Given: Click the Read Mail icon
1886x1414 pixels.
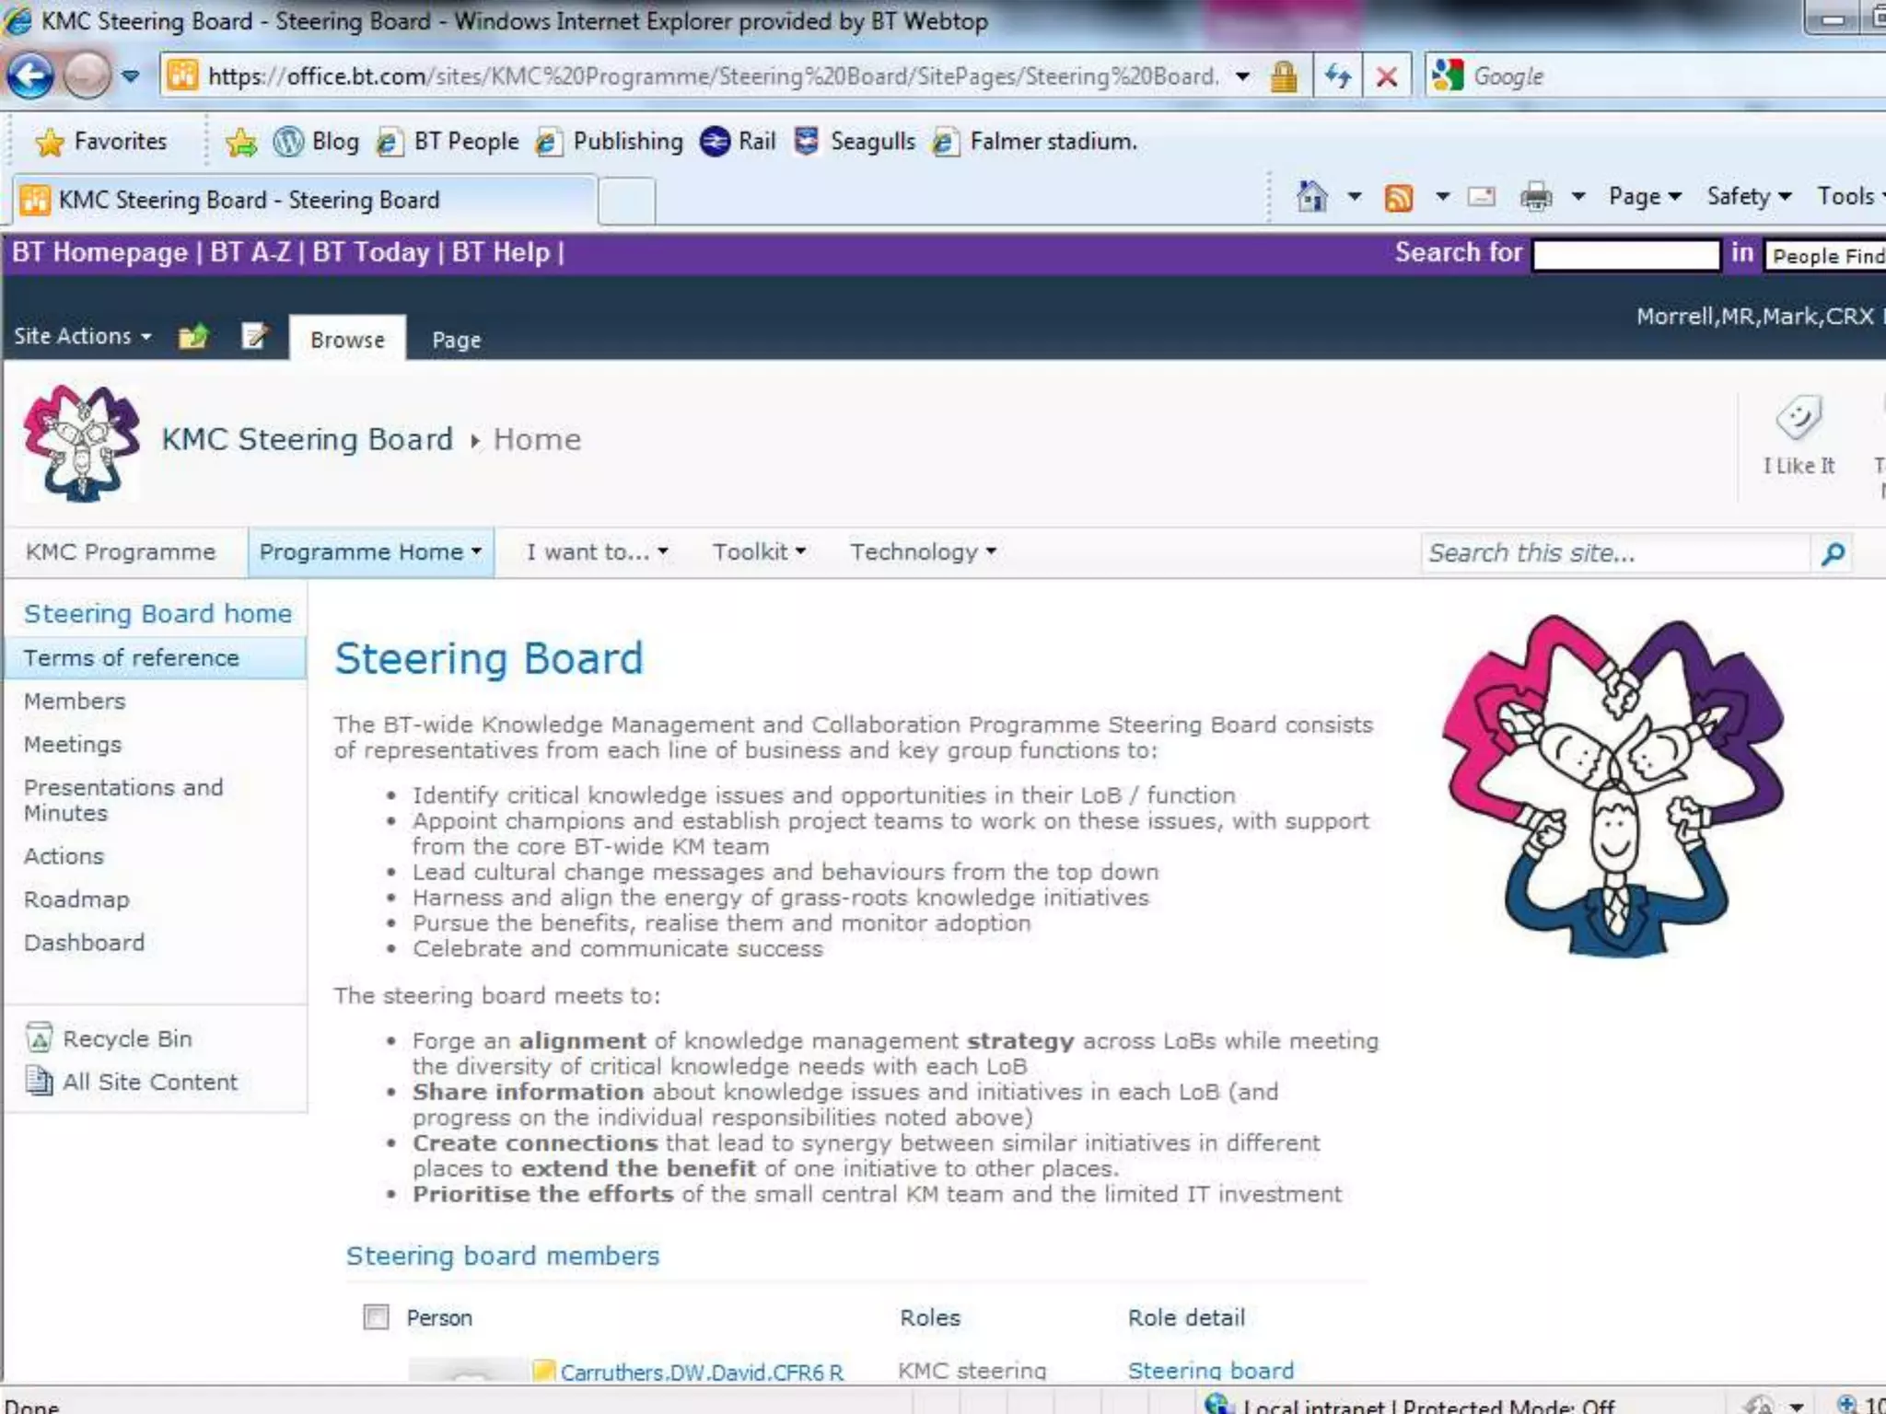Looking at the screenshot, I should pyautogui.click(x=1481, y=196).
